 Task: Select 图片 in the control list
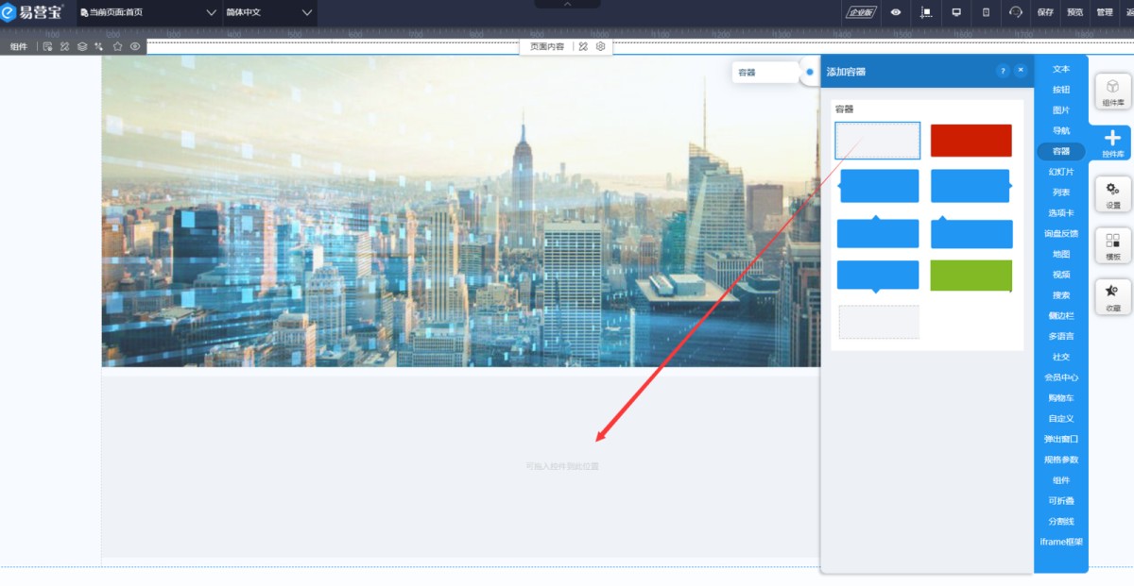(1061, 110)
